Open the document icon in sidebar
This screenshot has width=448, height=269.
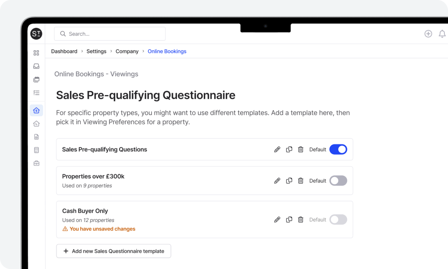click(36, 137)
